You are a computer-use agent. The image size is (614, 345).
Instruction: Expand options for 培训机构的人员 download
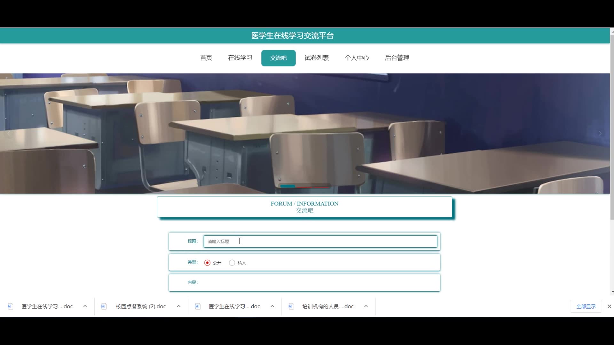coord(366,306)
